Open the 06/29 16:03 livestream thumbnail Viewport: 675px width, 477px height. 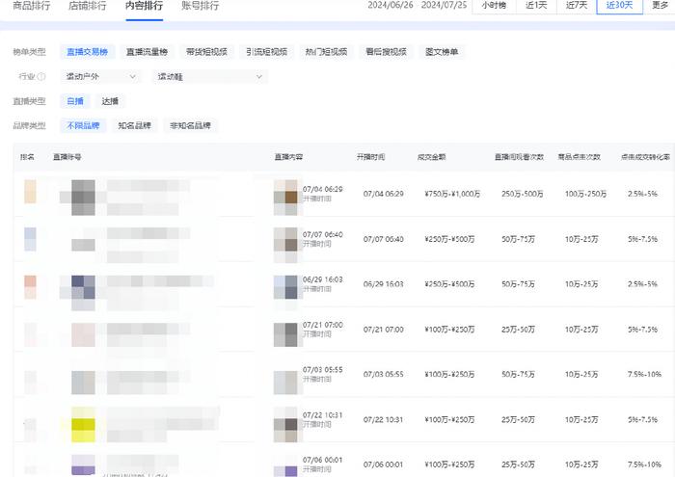pos(286,284)
